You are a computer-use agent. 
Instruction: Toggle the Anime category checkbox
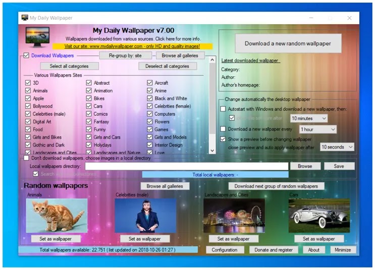[x=150, y=91]
